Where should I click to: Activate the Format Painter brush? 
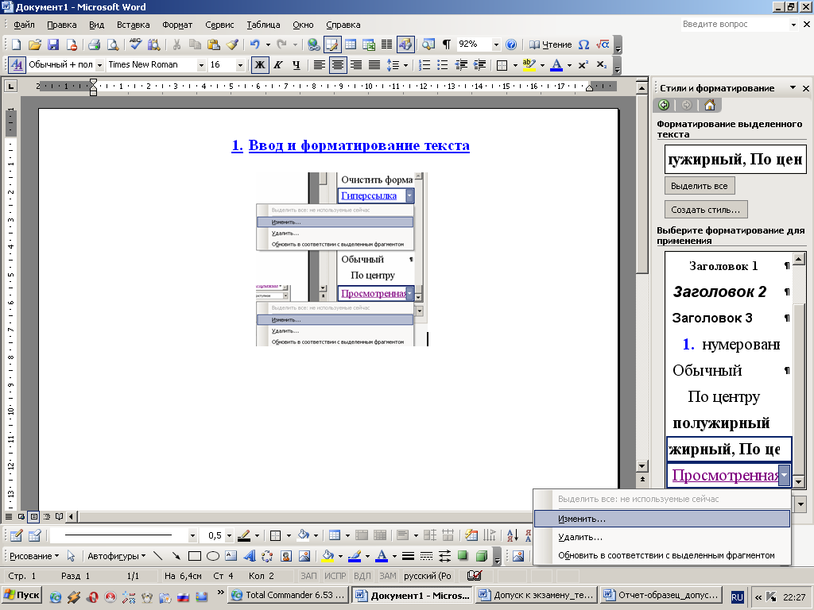232,45
